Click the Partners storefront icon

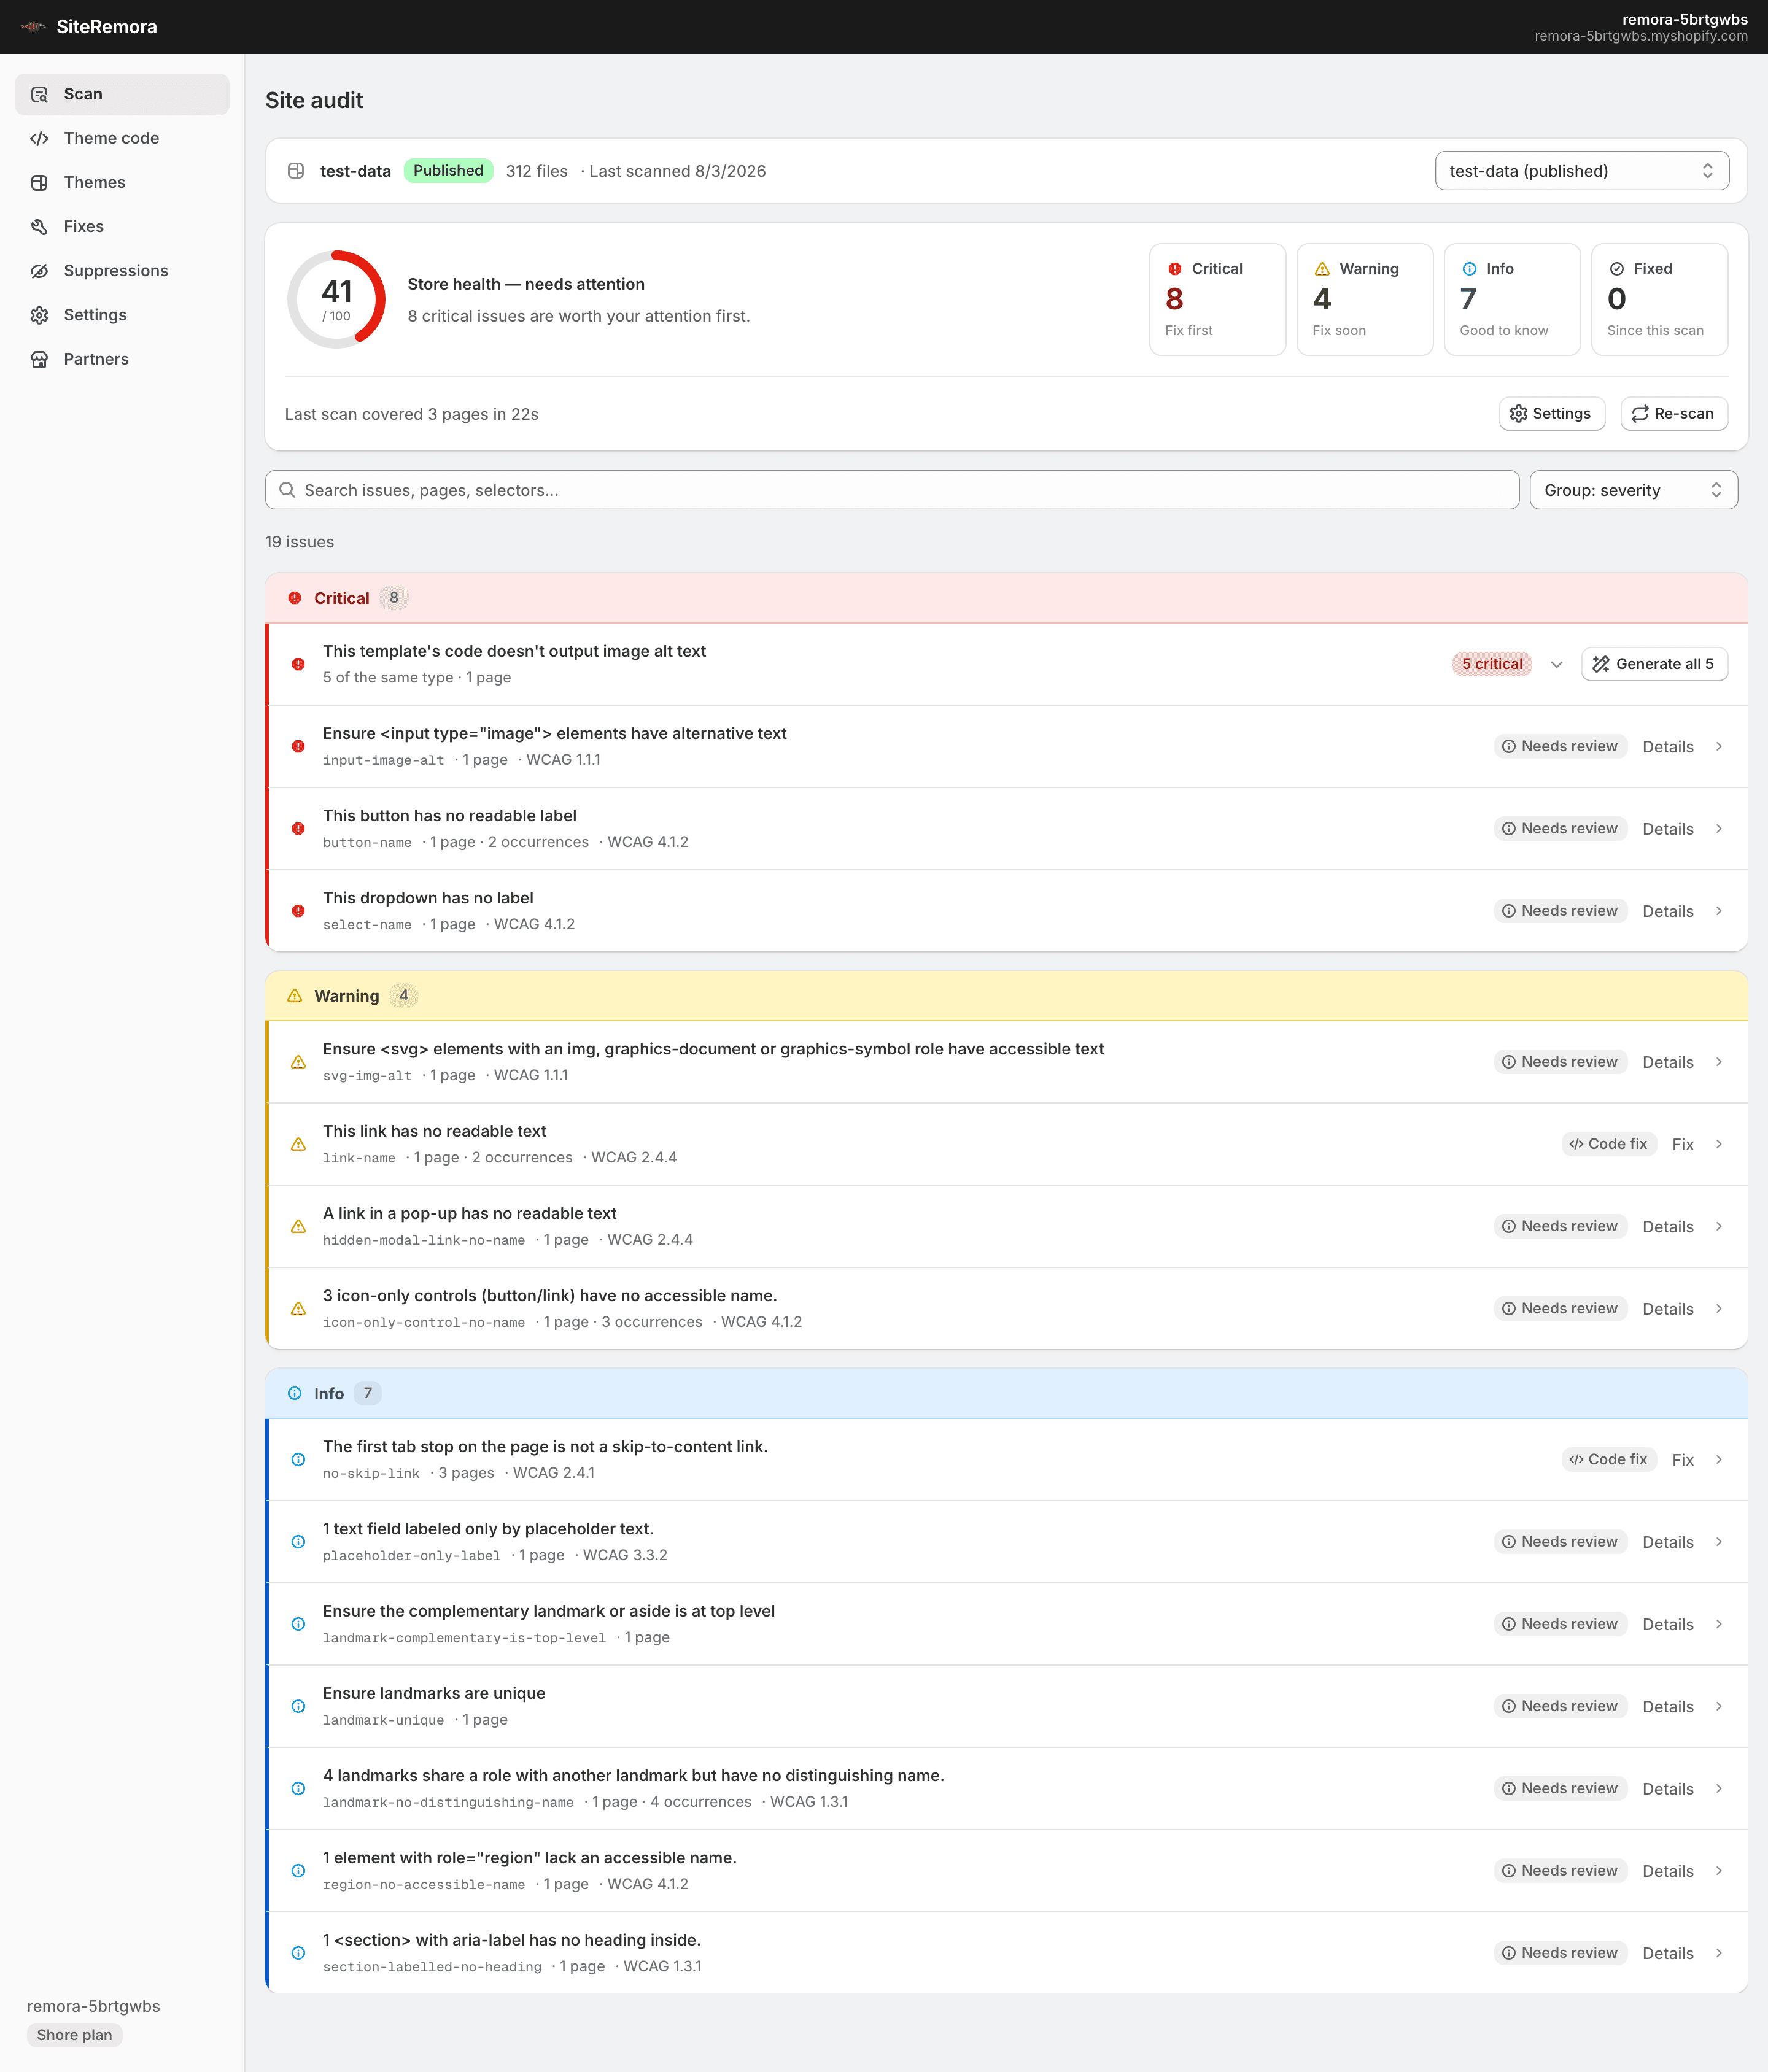point(39,359)
